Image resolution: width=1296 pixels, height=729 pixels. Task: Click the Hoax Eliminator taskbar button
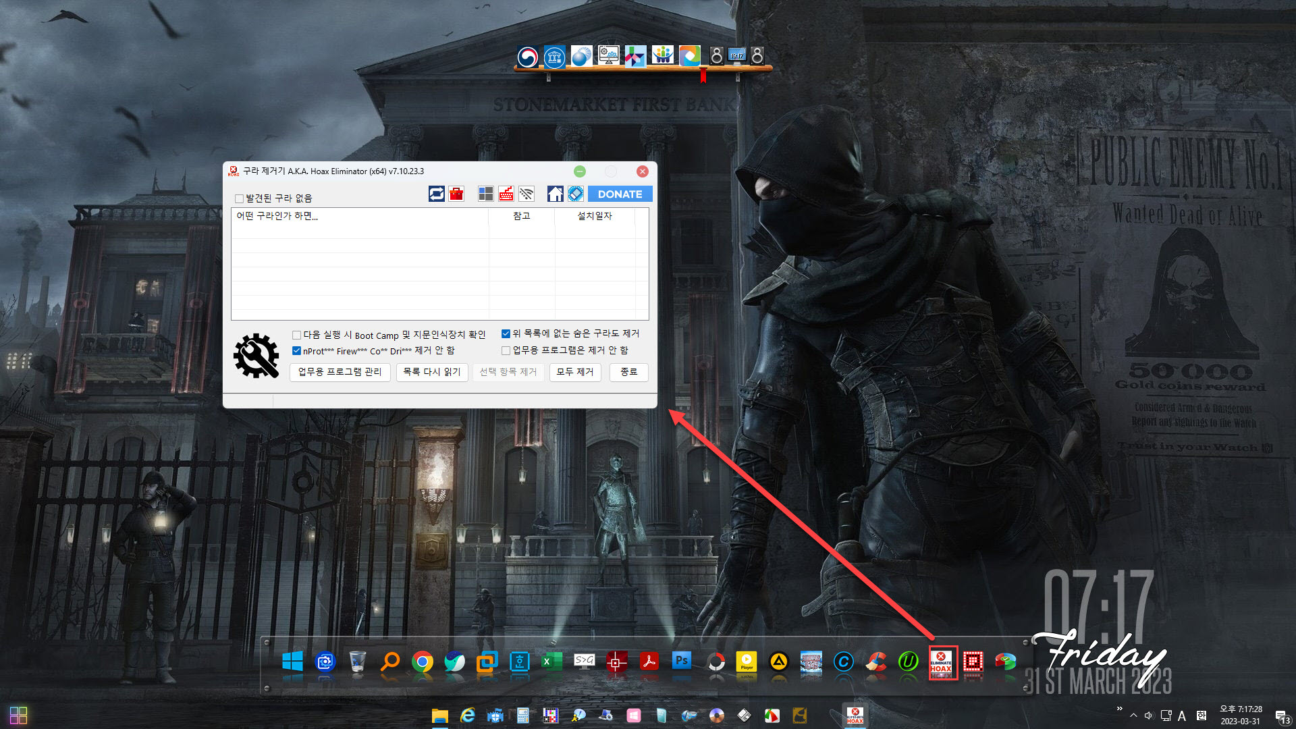pos(855,715)
